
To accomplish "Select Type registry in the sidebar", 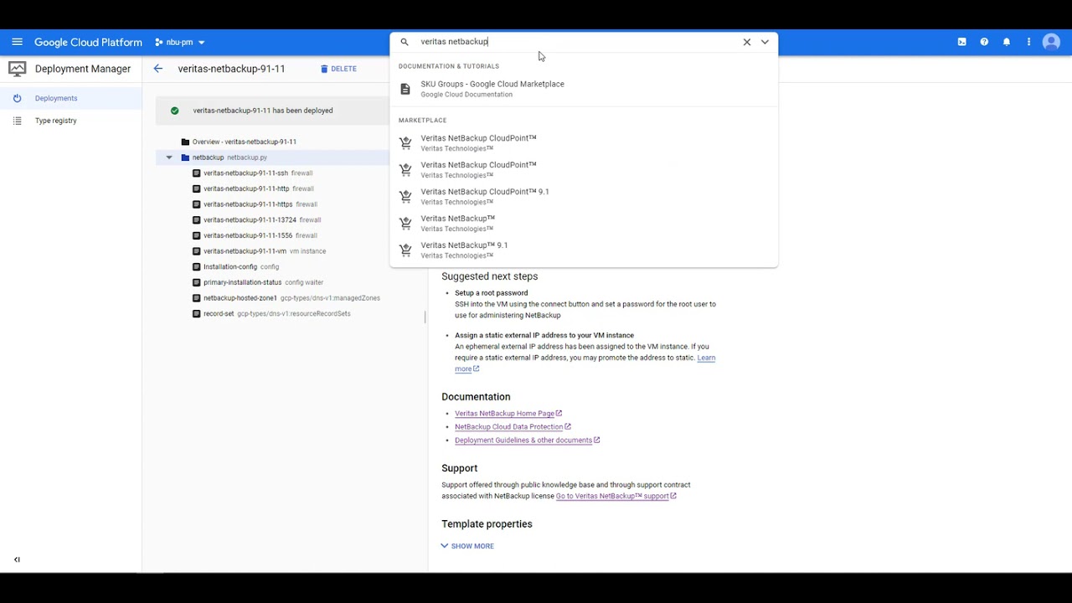I will tap(71, 121).
